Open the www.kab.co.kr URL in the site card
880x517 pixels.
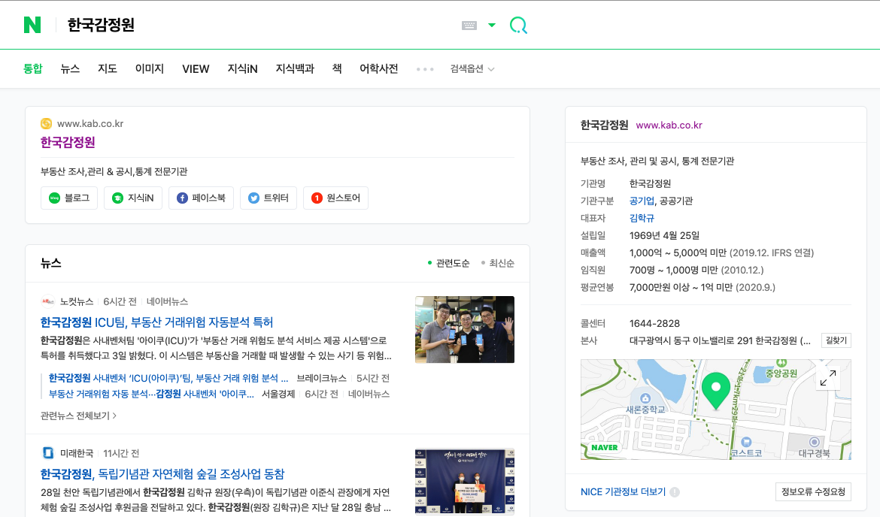point(90,123)
